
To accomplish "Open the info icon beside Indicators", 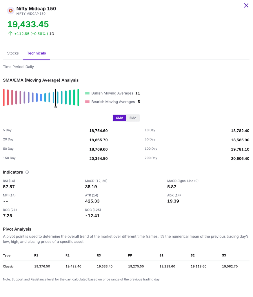I will pos(27,172).
